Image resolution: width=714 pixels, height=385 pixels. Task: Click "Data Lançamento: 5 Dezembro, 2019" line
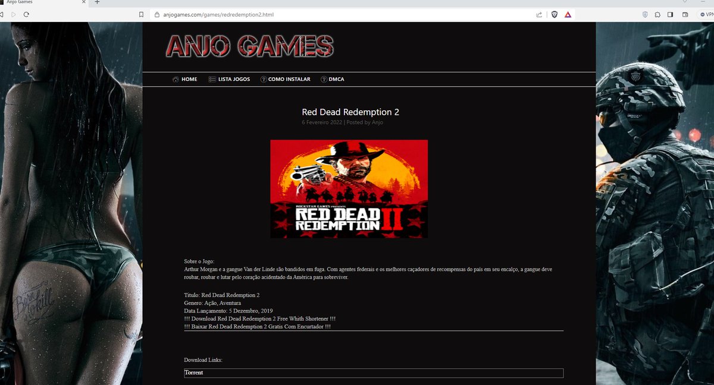click(228, 311)
